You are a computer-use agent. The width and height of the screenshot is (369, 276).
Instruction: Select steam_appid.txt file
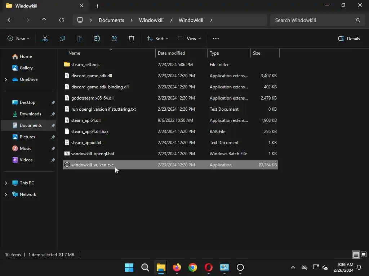[x=170, y=143]
